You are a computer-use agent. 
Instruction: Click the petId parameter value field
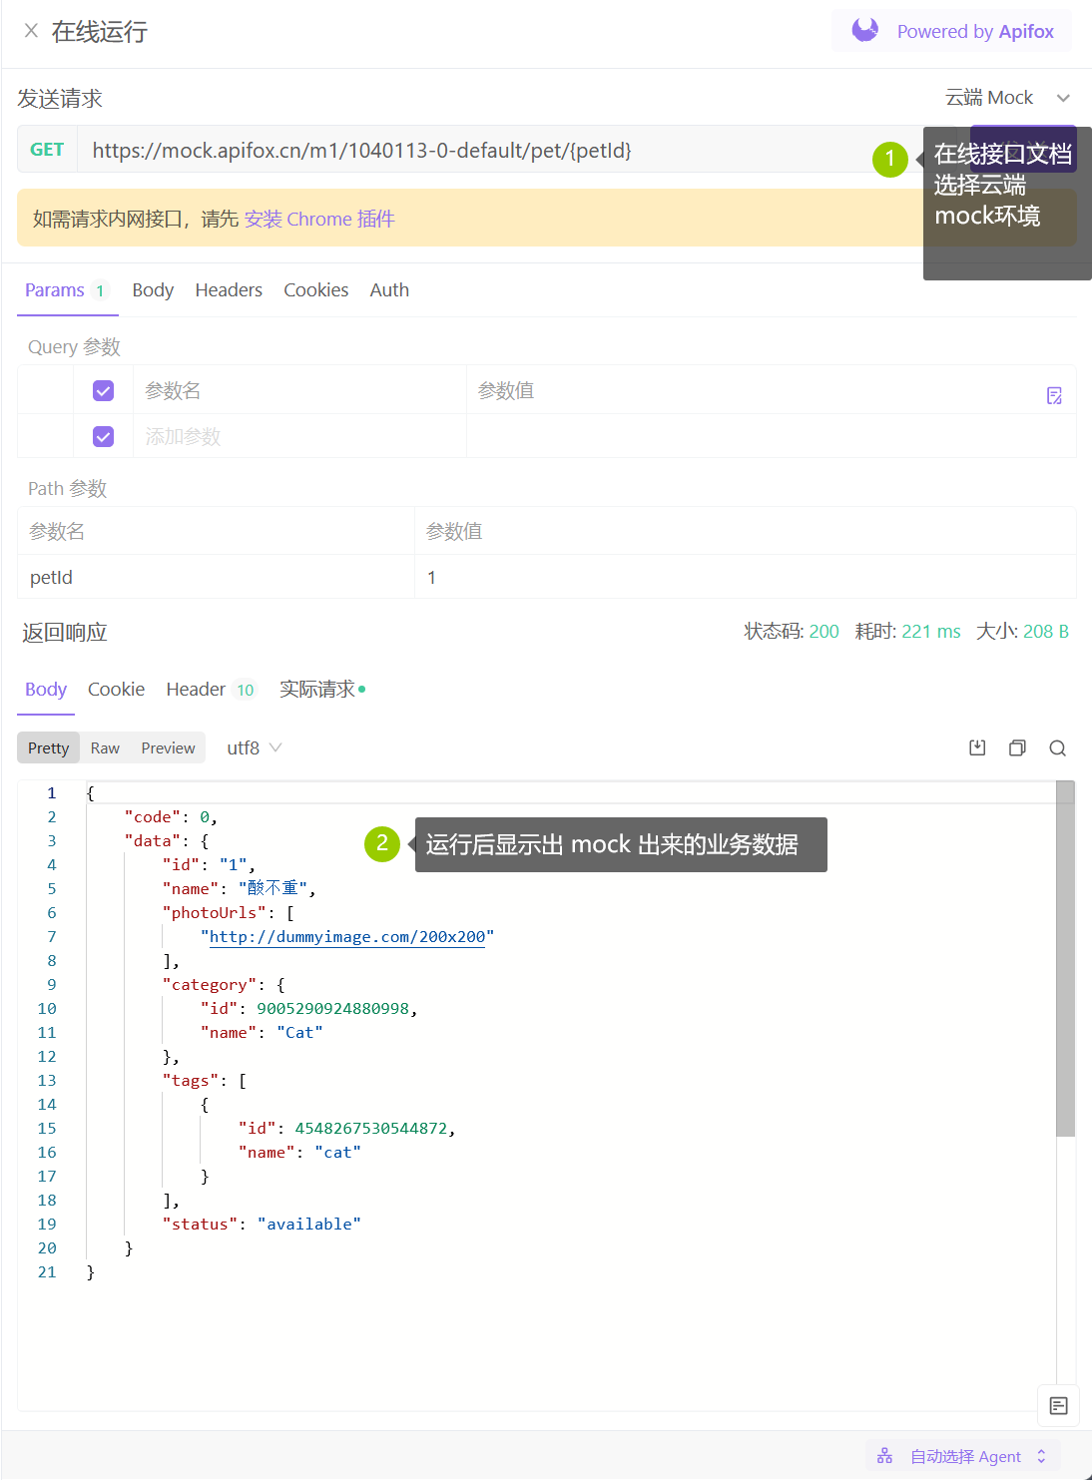point(744,578)
